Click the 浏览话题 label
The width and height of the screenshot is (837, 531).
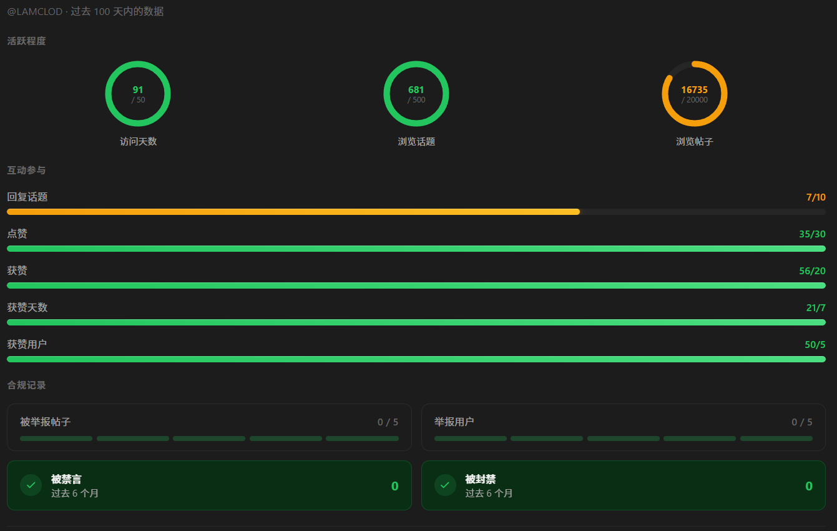coord(416,142)
